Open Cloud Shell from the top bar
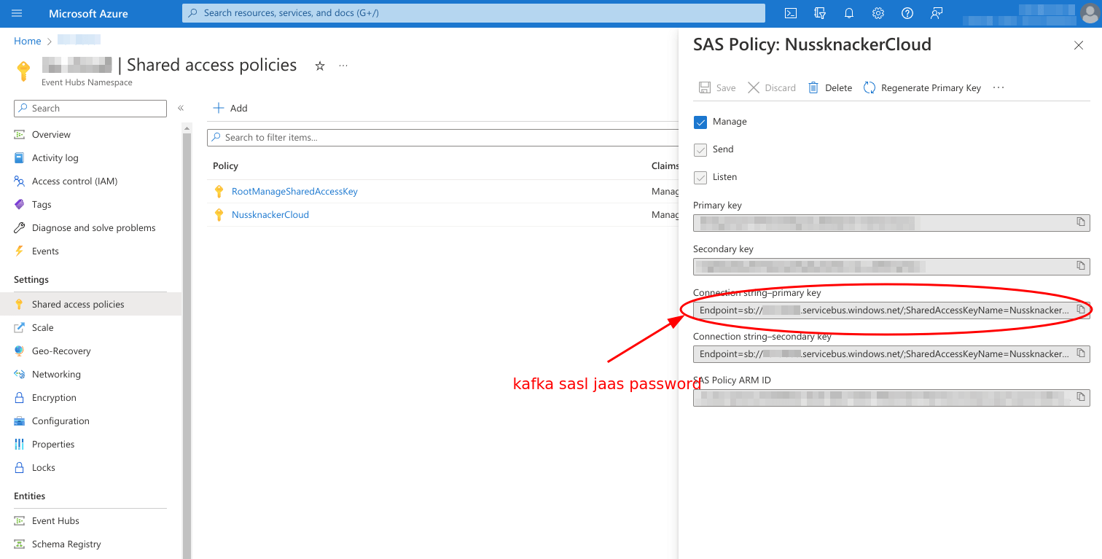Image resolution: width=1102 pixels, height=559 pixels. (791, 13)
